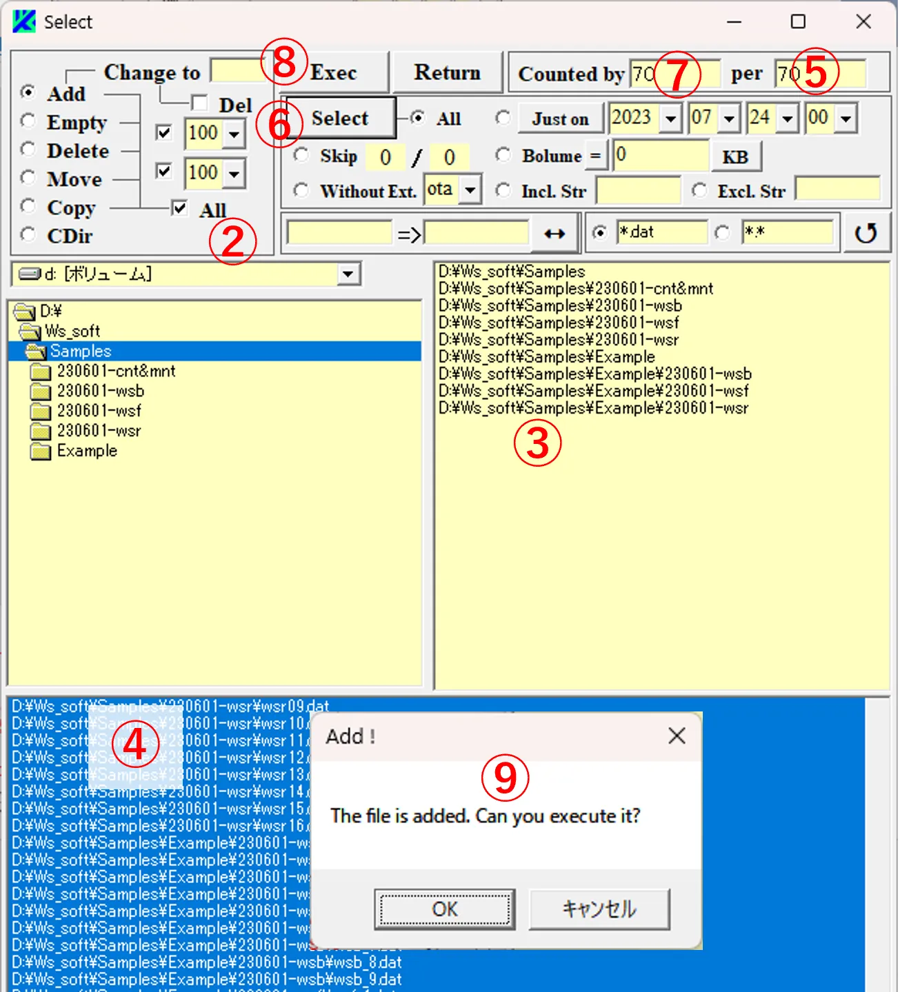Toggle the All checkbox under Change to
The width and height of the screenshot is (909, 992).
pos(179,207)
